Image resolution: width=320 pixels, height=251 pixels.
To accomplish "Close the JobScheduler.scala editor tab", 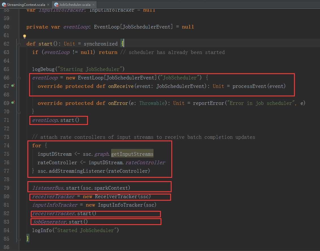I will coord(93,5).
